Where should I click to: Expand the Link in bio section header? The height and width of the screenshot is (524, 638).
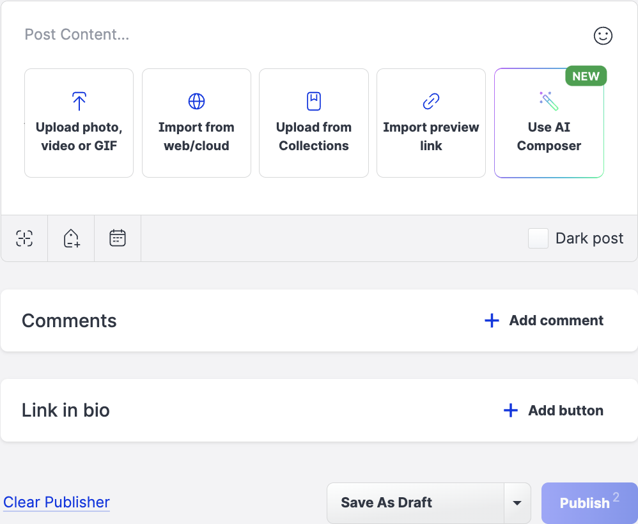[65, 410]
